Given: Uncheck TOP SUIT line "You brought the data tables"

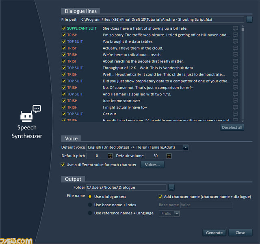Looking at the screenshot, I should pos(64,41).
